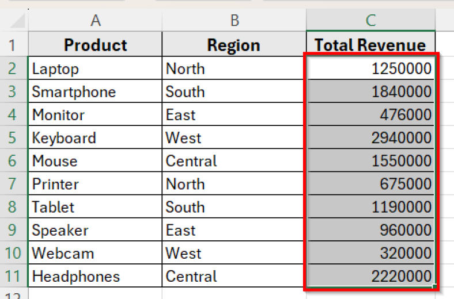Viewport: 454px width, 299px height.
Task: Click the Region cell for Monitor
Action: coord(234,115)
